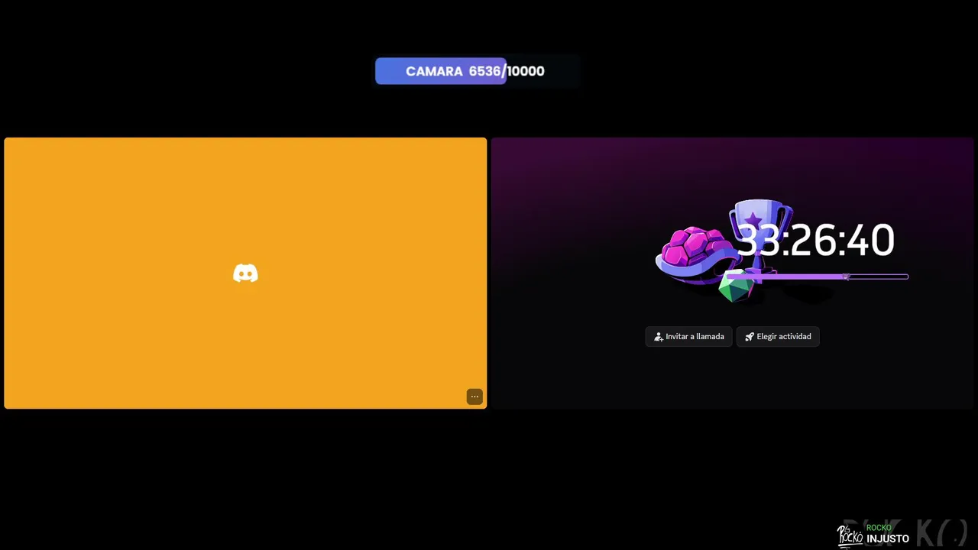
Task: Click the rocket icon in Elegir actividad
Action: [x=750, y=337]
